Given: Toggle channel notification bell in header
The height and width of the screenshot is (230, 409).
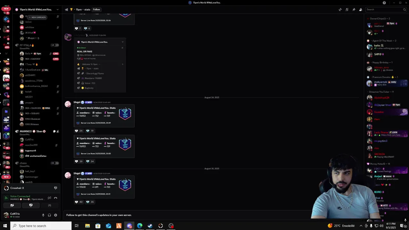Looking at the screenshot, I should pyautogui.click(x=347, y=10).
